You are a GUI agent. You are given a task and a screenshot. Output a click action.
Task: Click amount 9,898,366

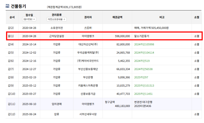click(124, 77)
